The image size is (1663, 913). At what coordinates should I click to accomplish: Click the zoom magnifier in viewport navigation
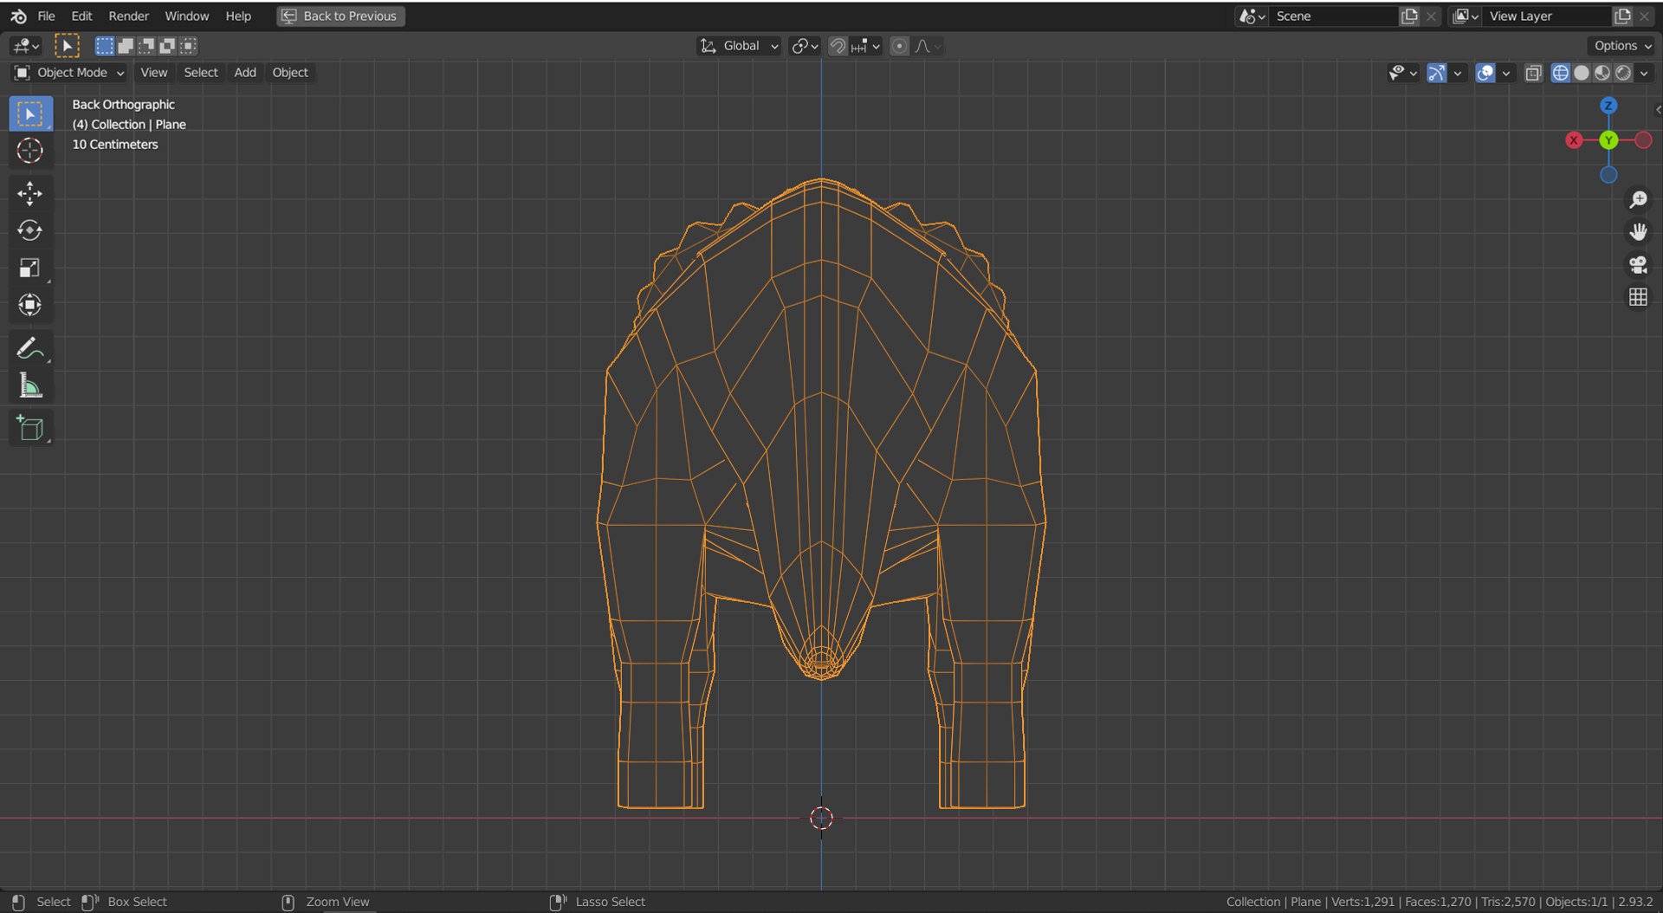(x=1637, y=200)
